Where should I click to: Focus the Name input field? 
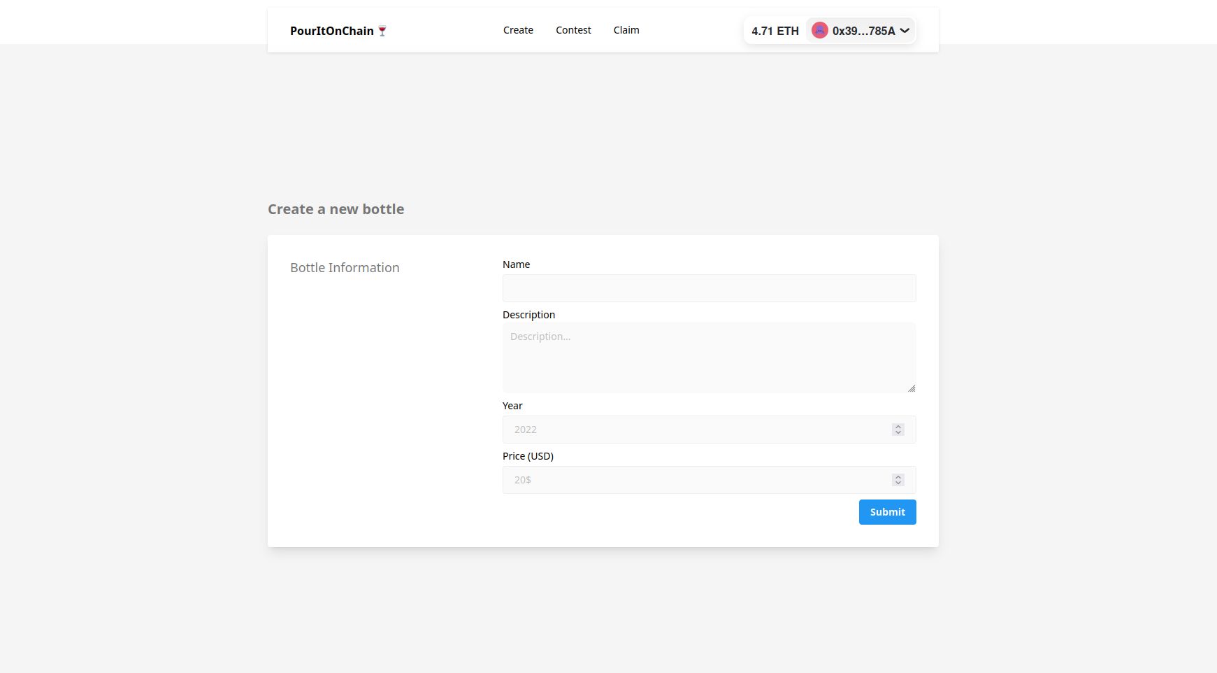point(709,288)
